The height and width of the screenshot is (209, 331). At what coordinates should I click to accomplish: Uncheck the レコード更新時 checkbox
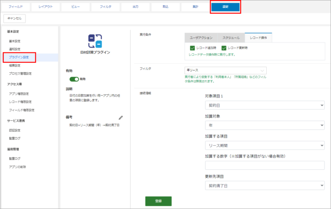(224, 48)
